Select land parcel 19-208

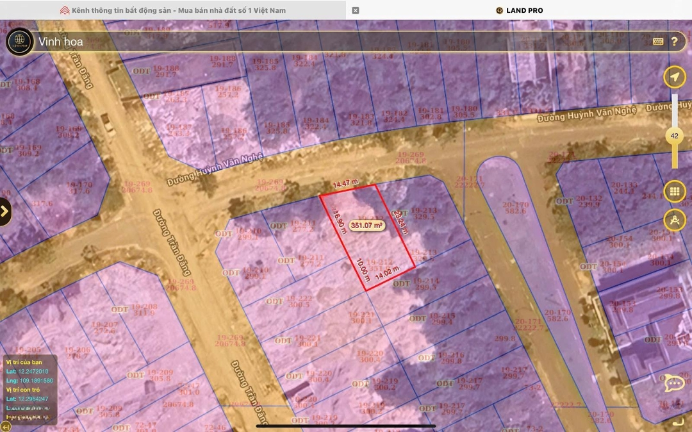point(144,309)
